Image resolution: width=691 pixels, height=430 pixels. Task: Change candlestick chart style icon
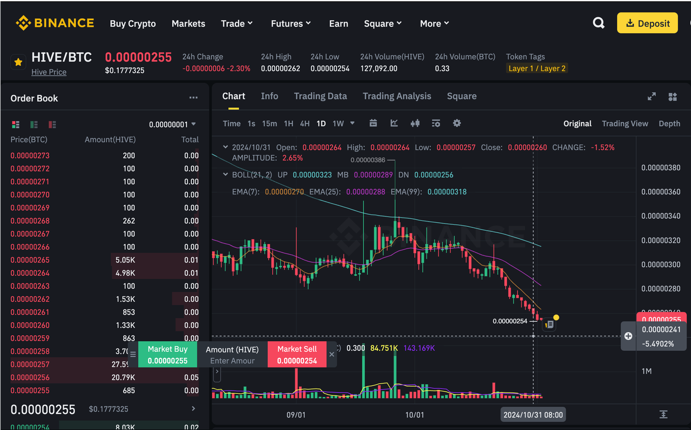(x=415, y=123)
